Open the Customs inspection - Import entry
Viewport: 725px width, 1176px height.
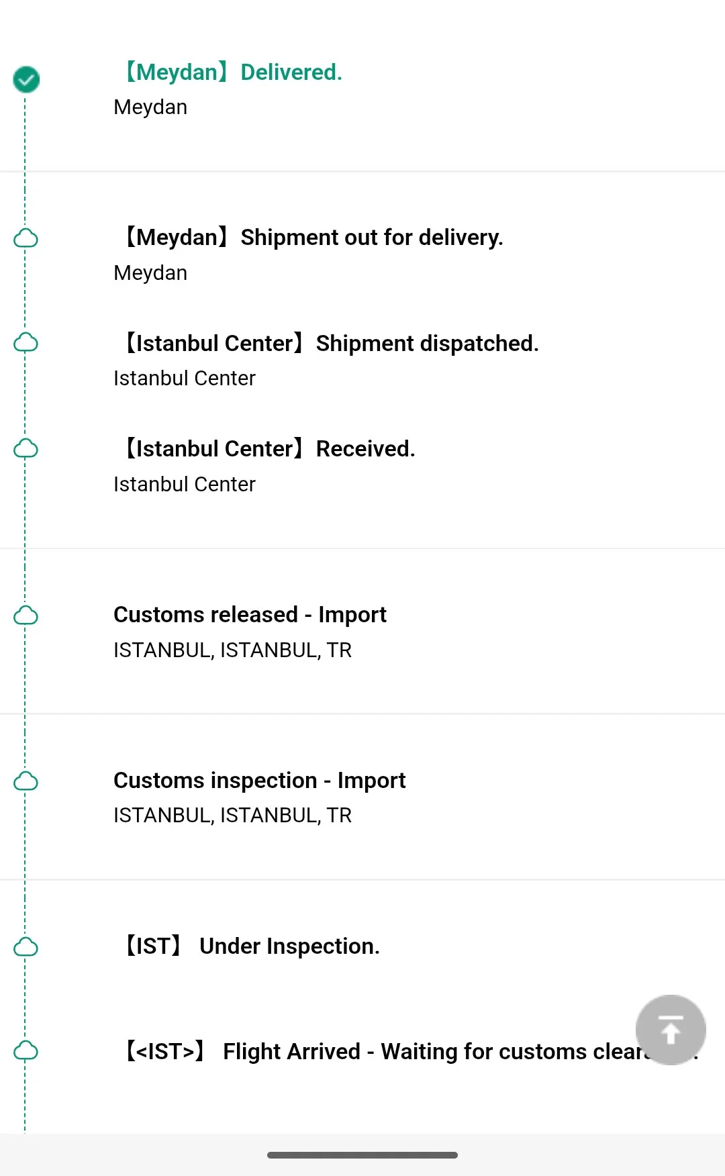[x=259, y=781]
